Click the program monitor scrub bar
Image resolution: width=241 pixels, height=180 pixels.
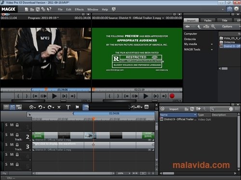(46, 90)
